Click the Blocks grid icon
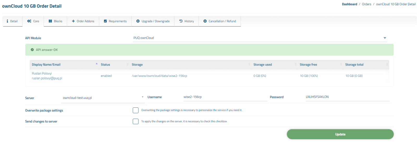Screen dimensions: 417x149 coord(50,21)
